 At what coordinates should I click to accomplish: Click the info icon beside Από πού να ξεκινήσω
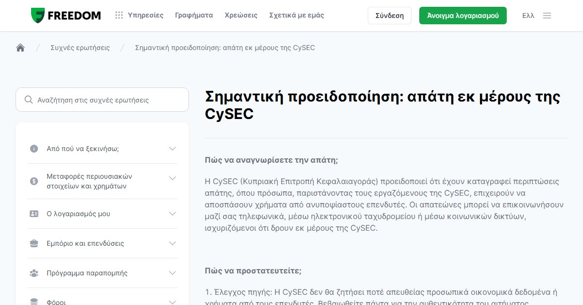[34, 149]
